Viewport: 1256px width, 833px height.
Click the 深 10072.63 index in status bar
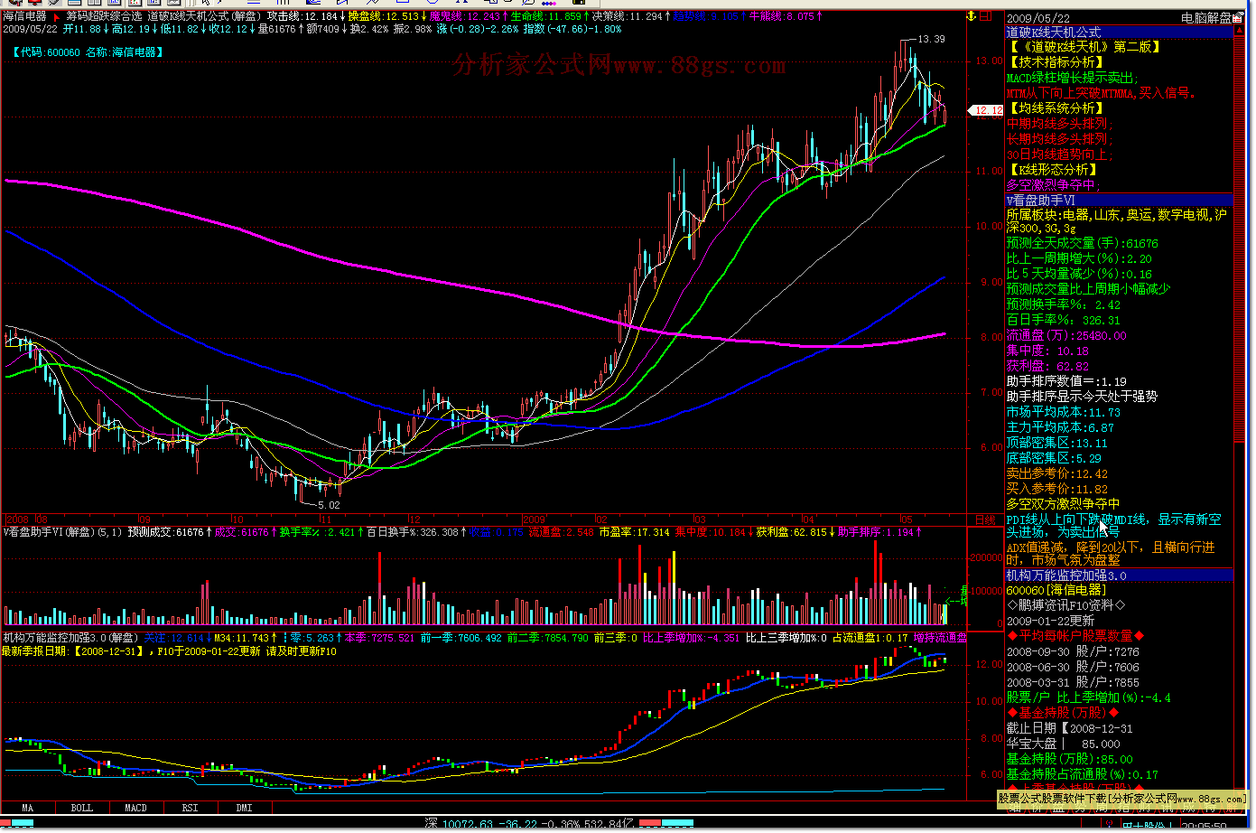click(x=457, y=824)
